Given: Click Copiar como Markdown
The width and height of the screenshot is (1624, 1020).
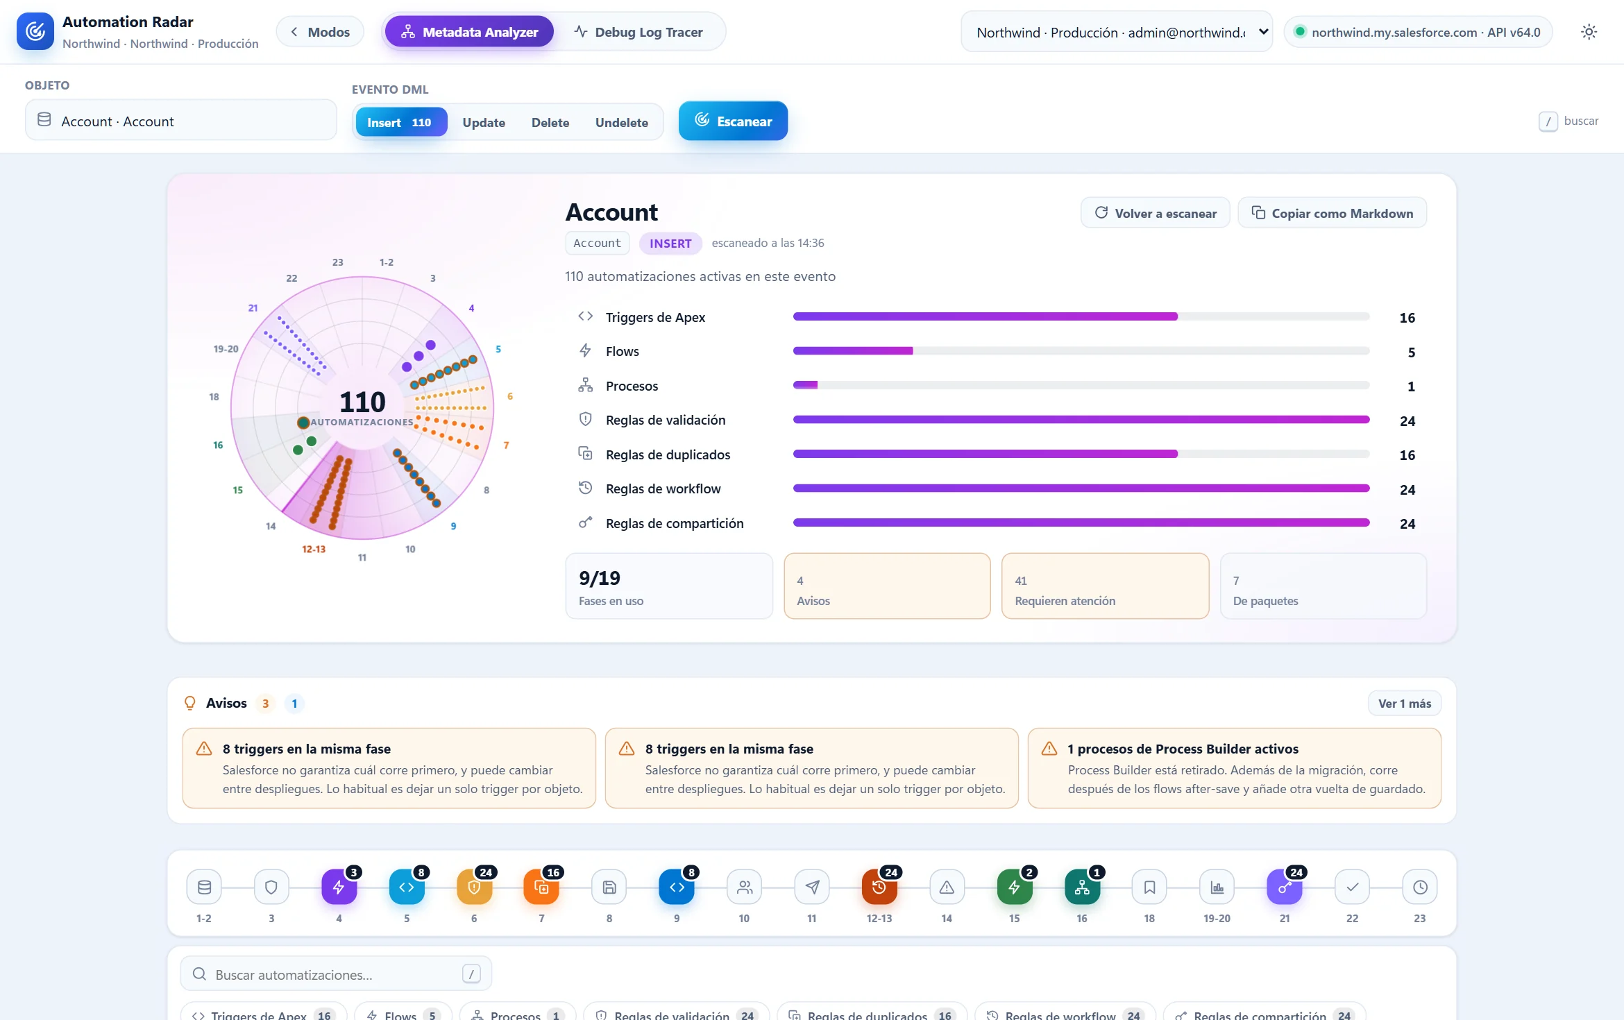Looking at the screenshot, I should 1332,213.
